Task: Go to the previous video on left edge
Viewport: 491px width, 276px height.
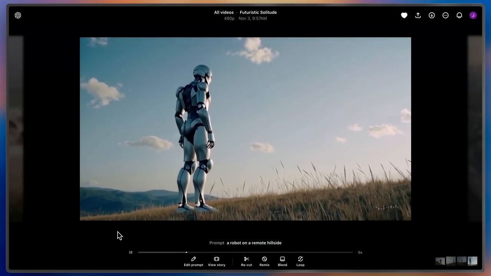Action: 16,129
